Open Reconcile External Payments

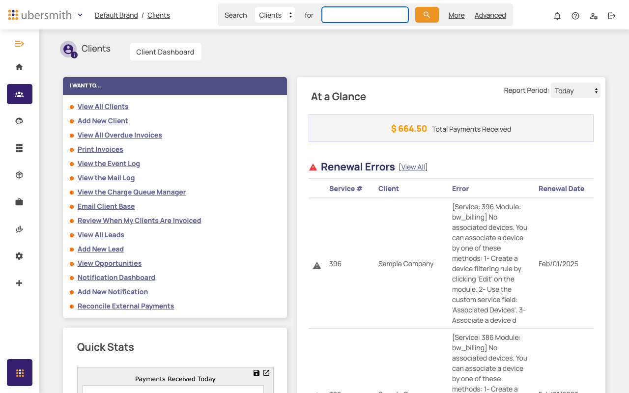pyautogui.click(x=126, y=306)
